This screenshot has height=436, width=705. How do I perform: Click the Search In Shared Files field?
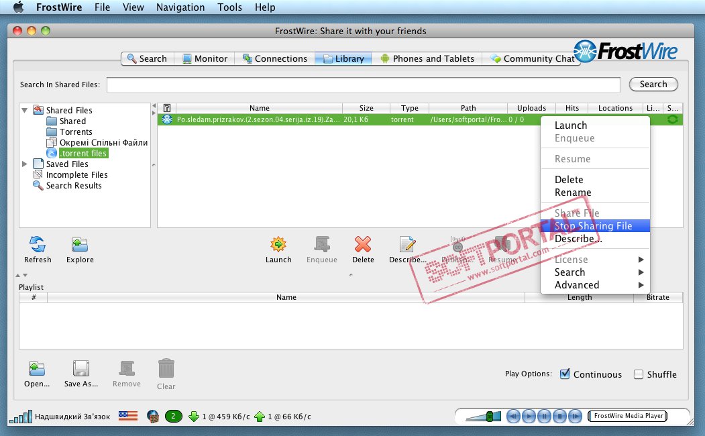point(364,85)
